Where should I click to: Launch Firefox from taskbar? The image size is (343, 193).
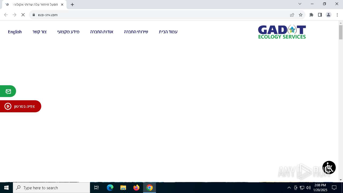tap(136, 188)
